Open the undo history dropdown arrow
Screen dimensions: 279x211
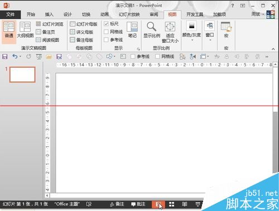20,56
